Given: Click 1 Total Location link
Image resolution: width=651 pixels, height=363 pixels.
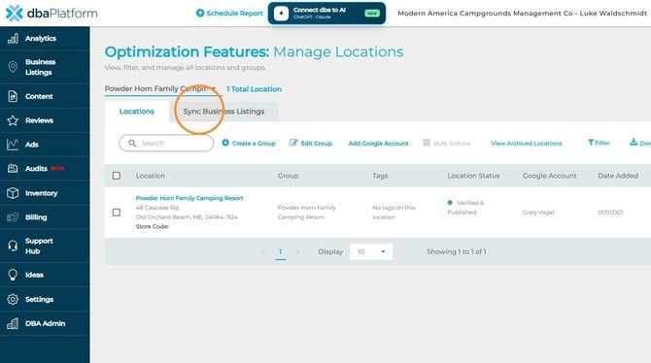Looking at the screenshot, I should pyautogui.click(x=255, y=89).
